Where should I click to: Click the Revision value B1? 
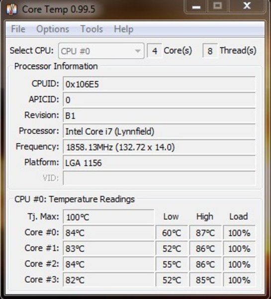[159, 115]
